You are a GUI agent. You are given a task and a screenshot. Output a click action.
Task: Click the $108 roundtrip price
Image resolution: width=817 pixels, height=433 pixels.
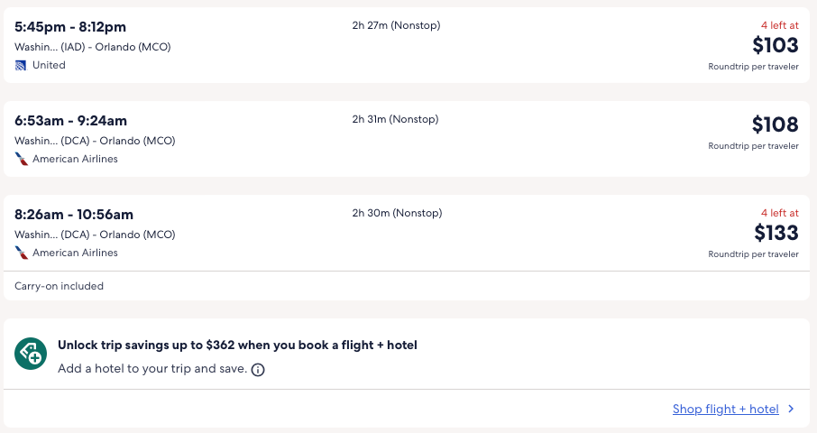[775, 124]
